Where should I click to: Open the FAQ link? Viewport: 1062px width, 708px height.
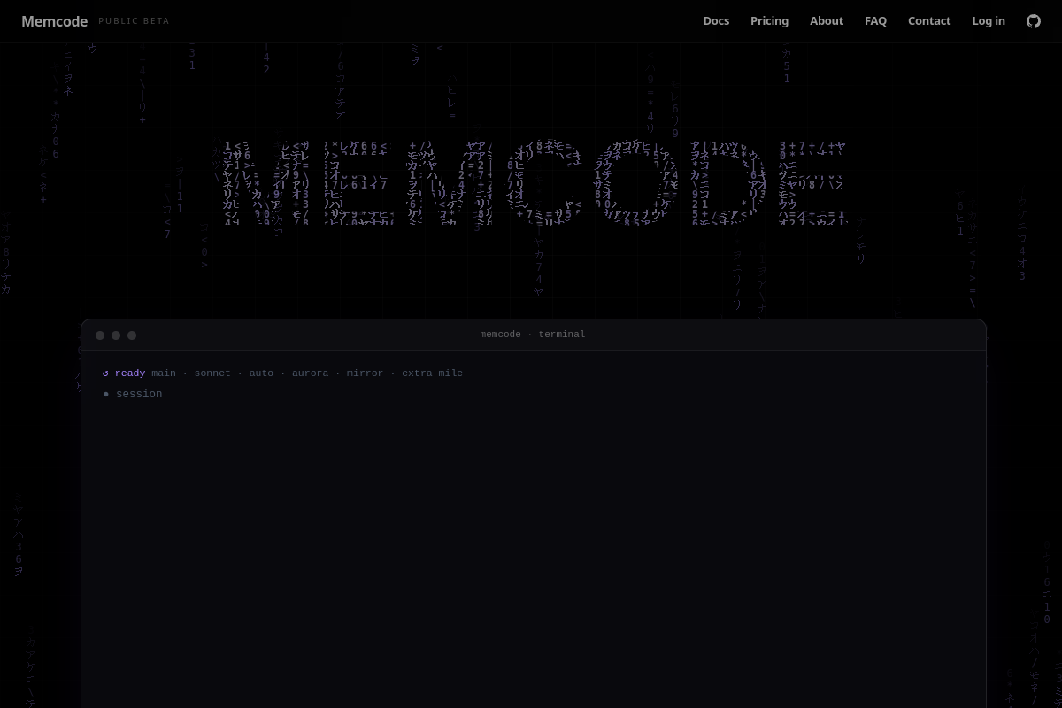click(x=875, y=21)
